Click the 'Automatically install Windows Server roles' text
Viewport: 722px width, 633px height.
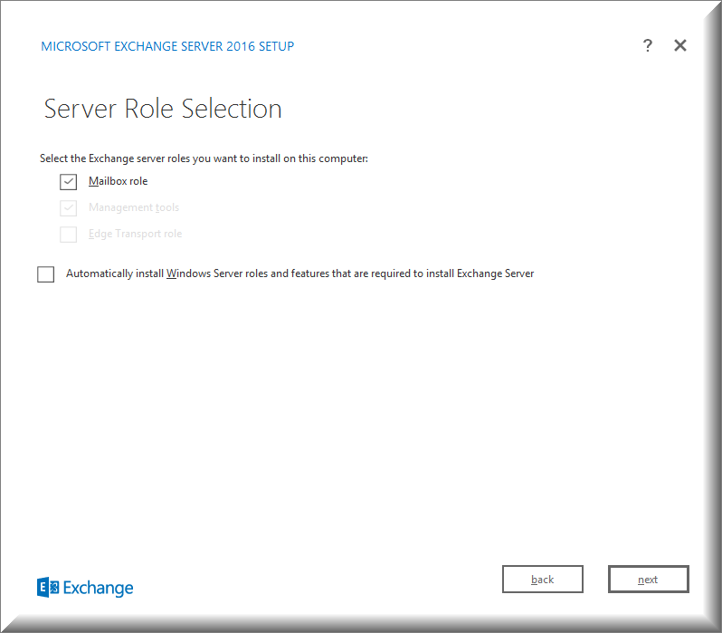[299, 273]
